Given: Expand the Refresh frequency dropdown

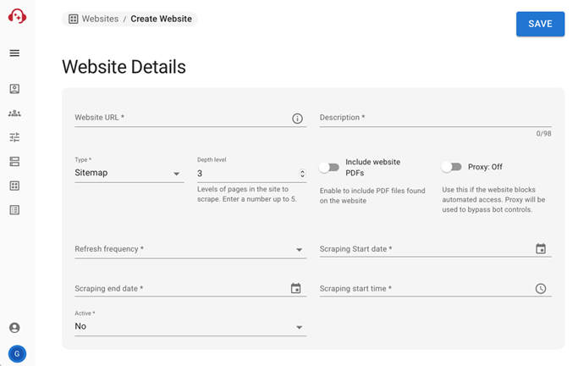Looking at the screenshot, I should tap(190, 249).
